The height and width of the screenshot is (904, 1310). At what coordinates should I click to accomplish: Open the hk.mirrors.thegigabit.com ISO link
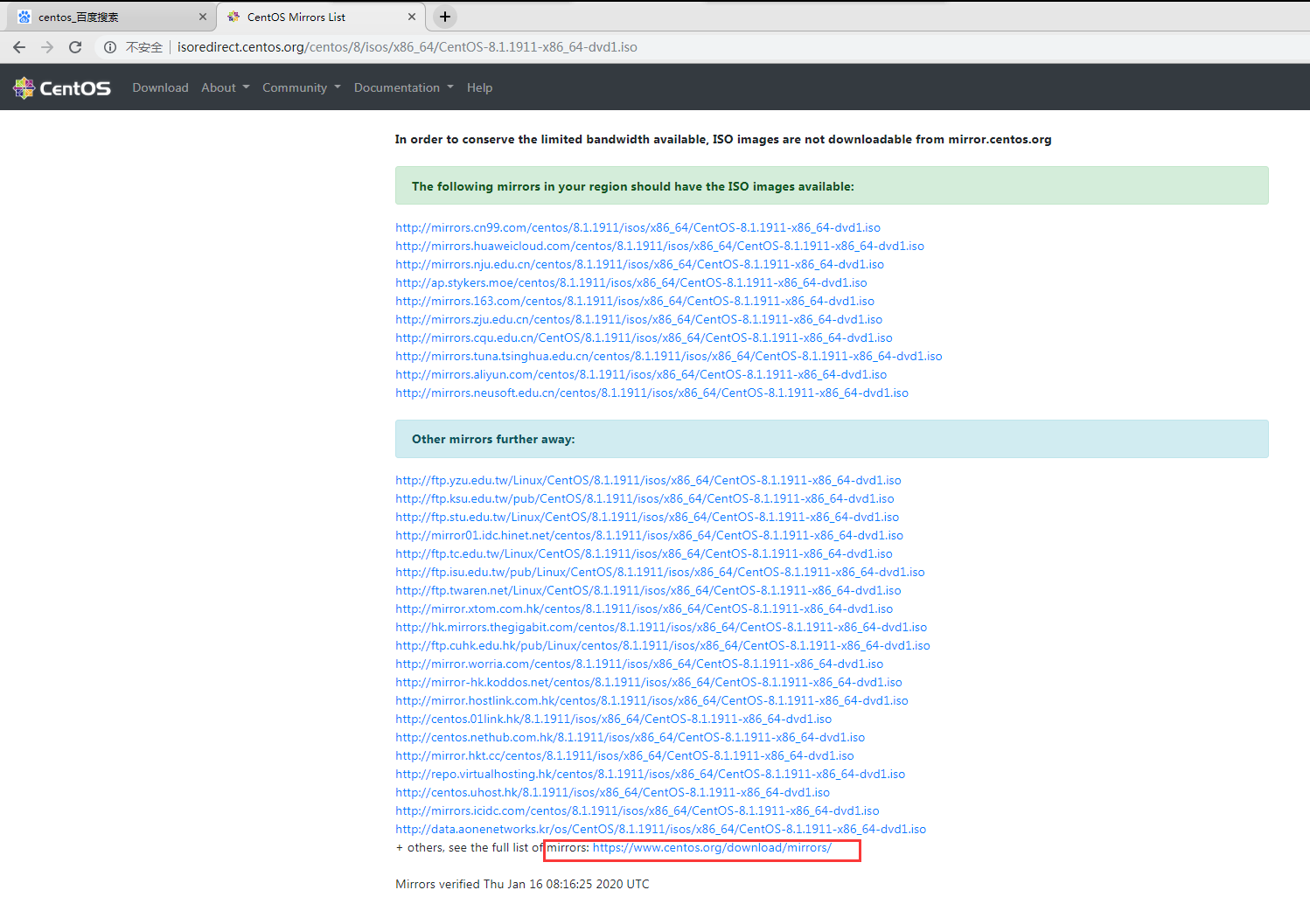click(661, 627)
